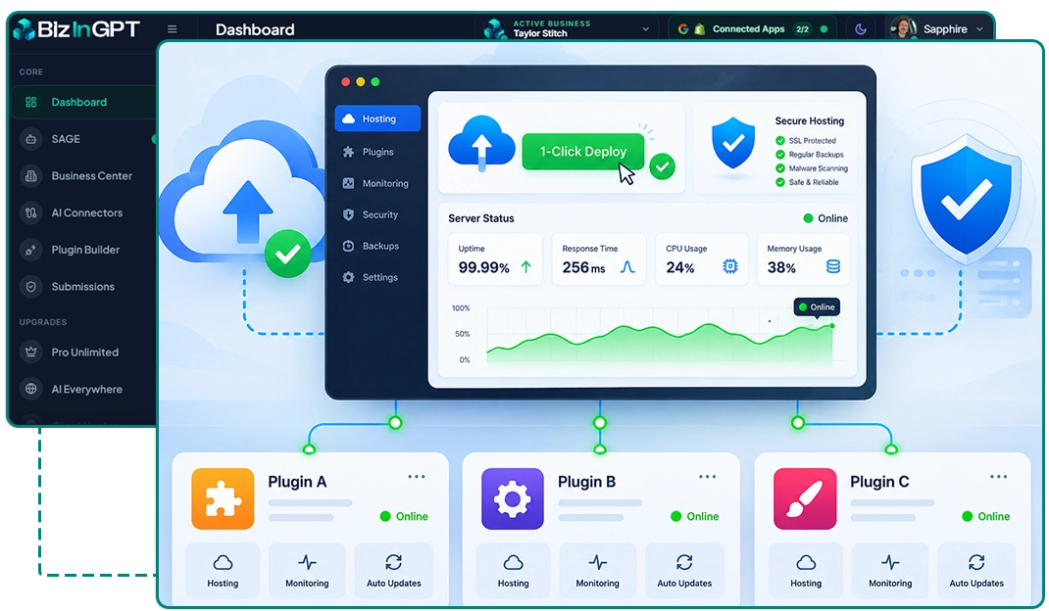The width and height of the screenshot is (1049, 611).
Task: Click the Online tooltip on the chart
Action: pos(817,306)
